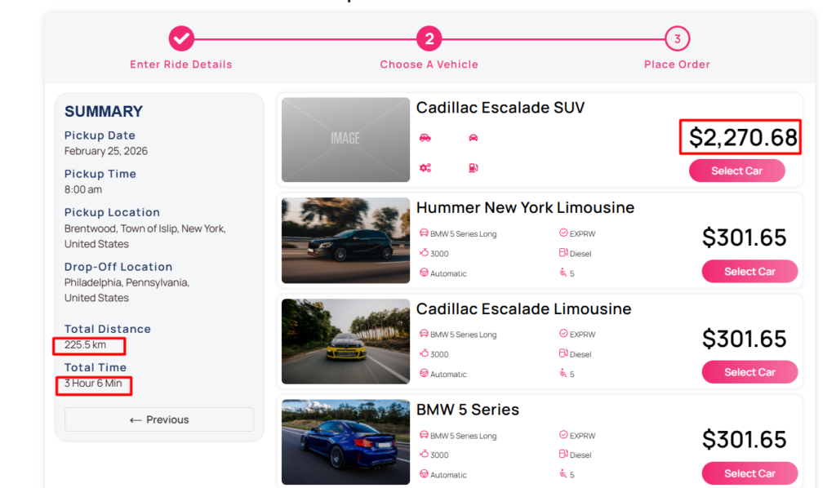Click Select Car for the BMW 5 Series
Viewport: 836px width, 488px height.
[749, 472]
